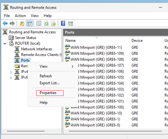This screenshot has width=168, height=139.
Task: Open the Action menu in menu bar
Action: coord(20,16)
